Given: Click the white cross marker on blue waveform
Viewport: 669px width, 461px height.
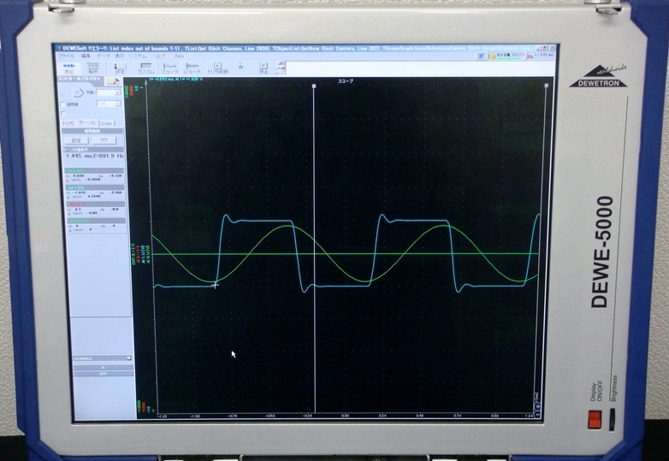Looking at the screenshot, I should tap(215, 286).
